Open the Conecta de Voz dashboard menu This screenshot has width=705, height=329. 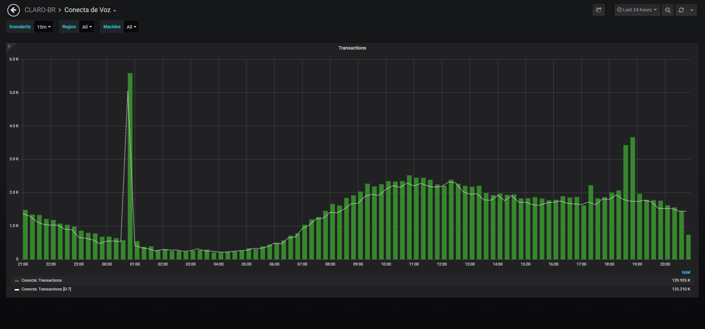pyautogui.click(x=90, y=10)
